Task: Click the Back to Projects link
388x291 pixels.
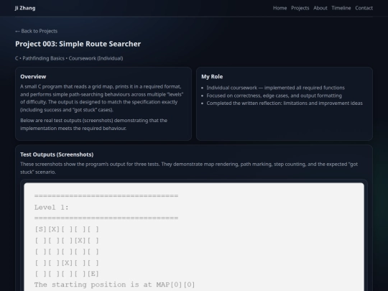Action: [x=36, y=31]
